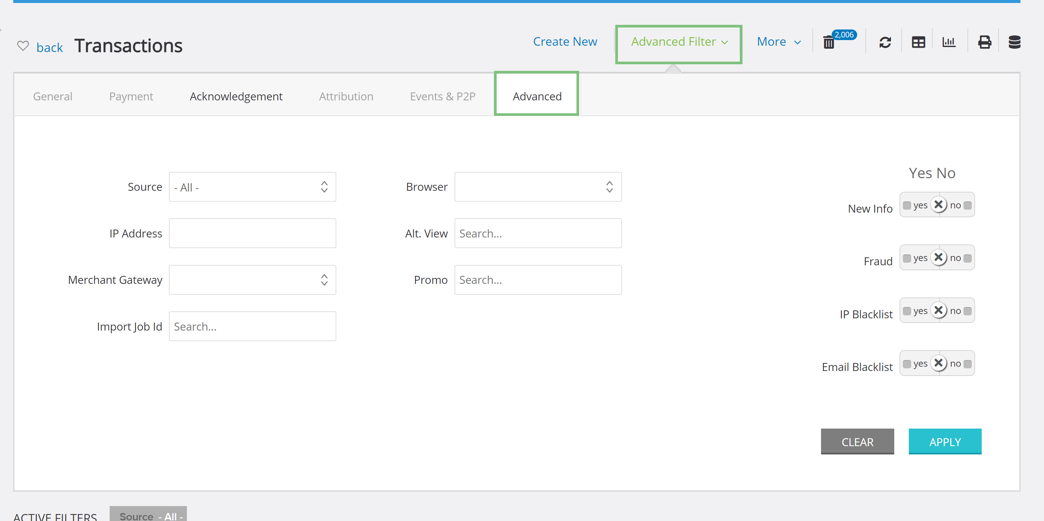The height and width of the screenshot is (521, 1044).
Task: Click the Alt. View search field
Action: click(538, 234)
